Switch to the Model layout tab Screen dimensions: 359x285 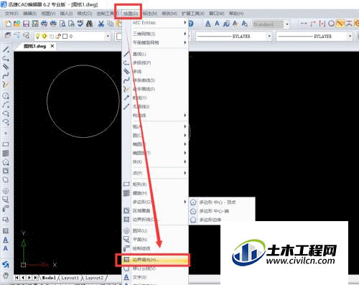[x=49, y=278]
